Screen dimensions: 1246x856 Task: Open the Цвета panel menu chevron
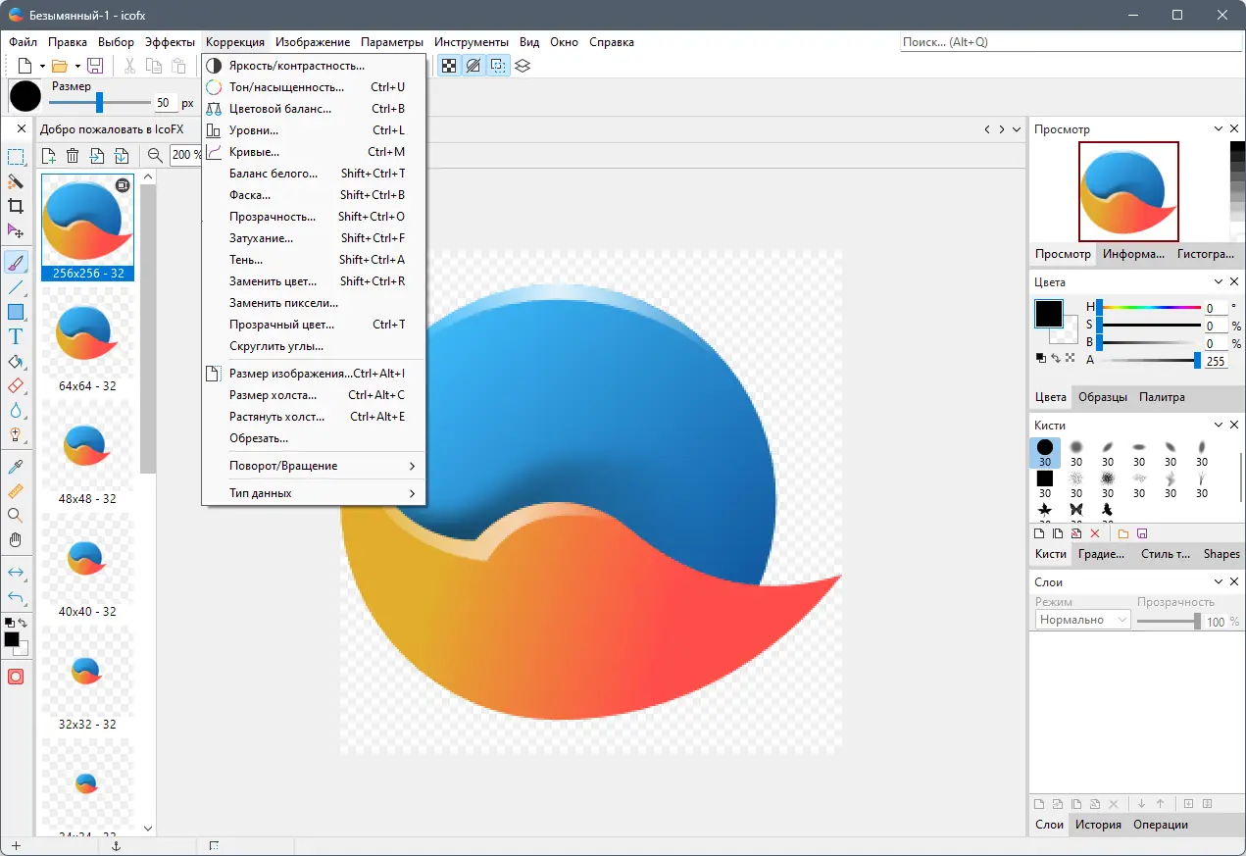click(1219, 282)
